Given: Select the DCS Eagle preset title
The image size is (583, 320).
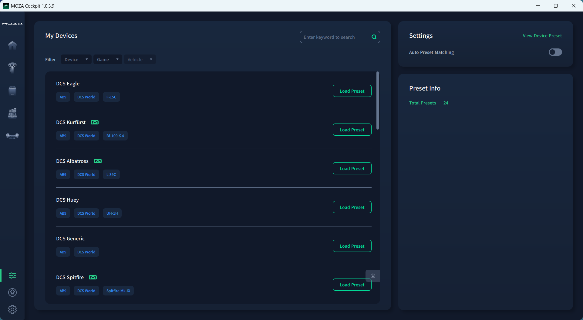Looking at the screenshot, I should pos(68,84).
